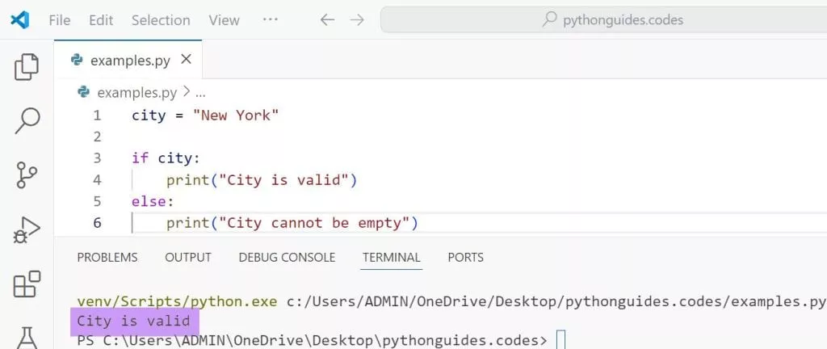Open the Explorer view in activity bar
Viewport: 827px width, 349px height.
pyautogui.click(x=27, y=67)
